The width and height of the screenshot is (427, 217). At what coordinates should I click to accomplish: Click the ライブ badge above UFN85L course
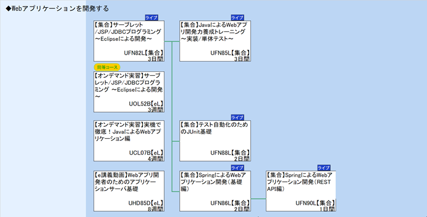(237, 18)
